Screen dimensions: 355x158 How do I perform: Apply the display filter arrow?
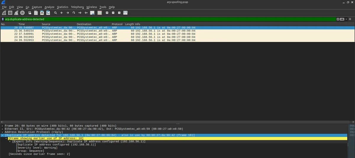tap(342, 19)
